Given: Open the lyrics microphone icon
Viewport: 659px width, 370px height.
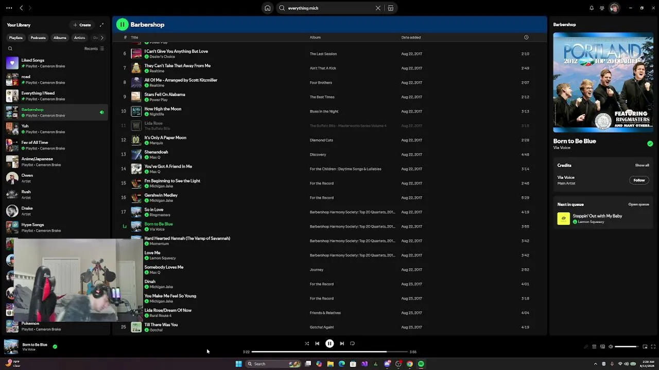Looking at the screenshot, I should tap(585, 346).
